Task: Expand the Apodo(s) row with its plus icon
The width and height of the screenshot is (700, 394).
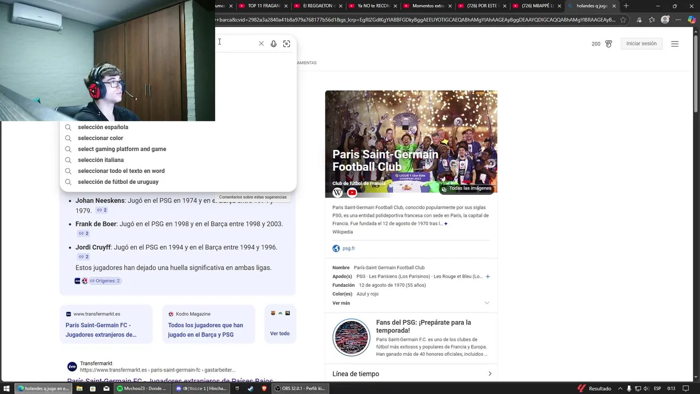Action: 488,276
